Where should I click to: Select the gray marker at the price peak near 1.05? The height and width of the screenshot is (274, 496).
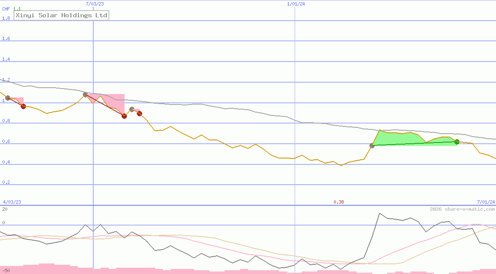pos(85,94)
